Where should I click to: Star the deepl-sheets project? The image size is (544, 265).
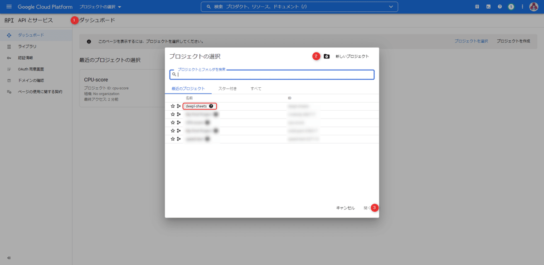click(x=173, y=106)
